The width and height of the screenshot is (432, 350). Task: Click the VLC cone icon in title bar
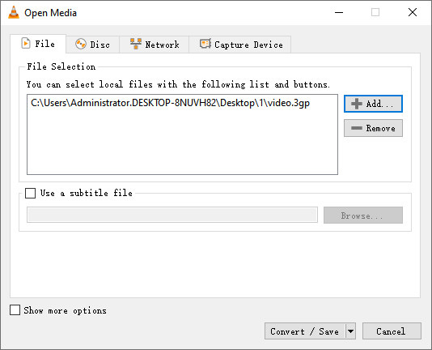pos(14,12)
